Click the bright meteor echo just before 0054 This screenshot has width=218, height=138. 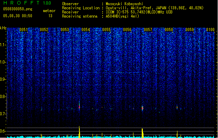click(79, 106)
